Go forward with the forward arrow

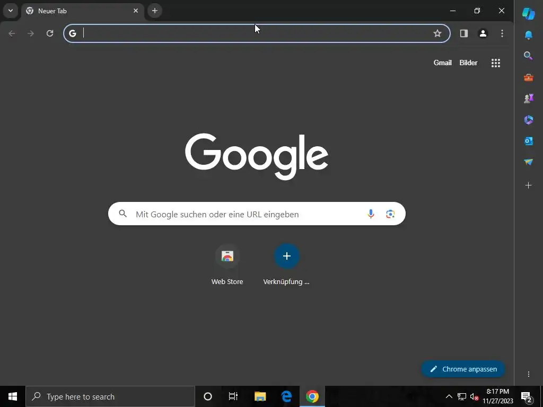coord(31,33)
